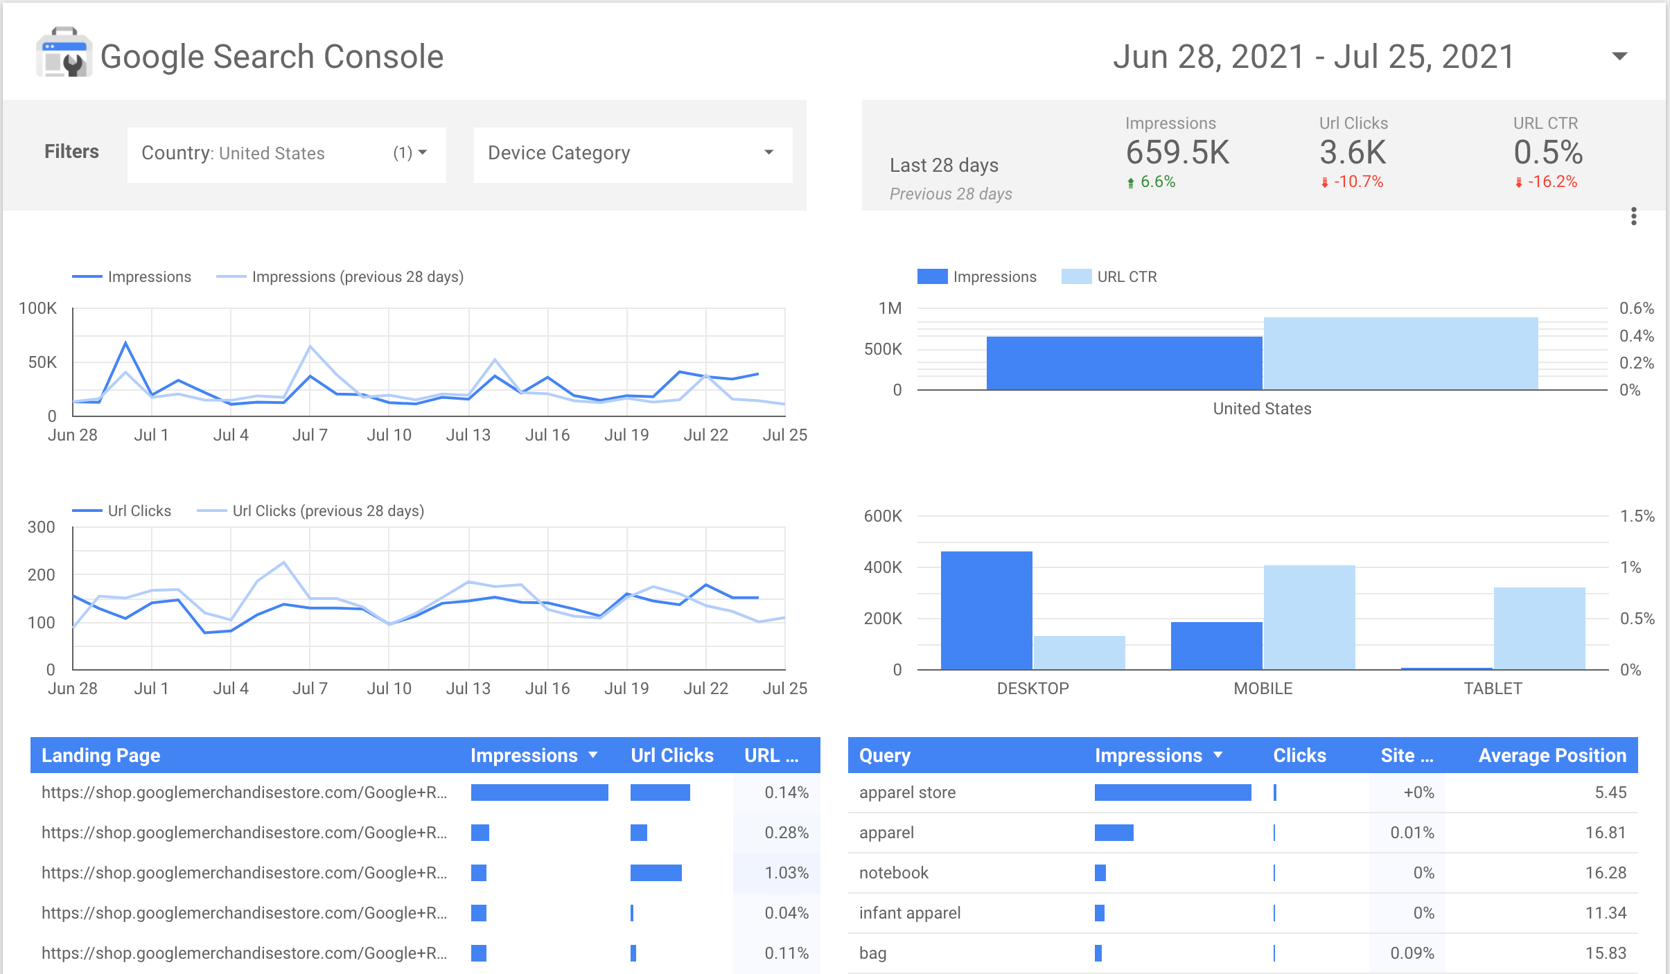Viewport: 1670px width, 974px height.
Task: Select the Jun 28, 2021 - Jul 25, 2021 date range
Action: pos(1313,56)
